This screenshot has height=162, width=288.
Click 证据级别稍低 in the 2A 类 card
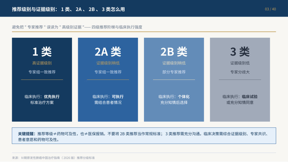(108, 63)
